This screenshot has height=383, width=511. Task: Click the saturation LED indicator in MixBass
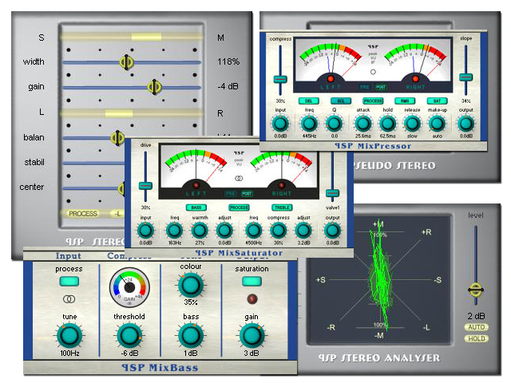click(x=252, y=298)
